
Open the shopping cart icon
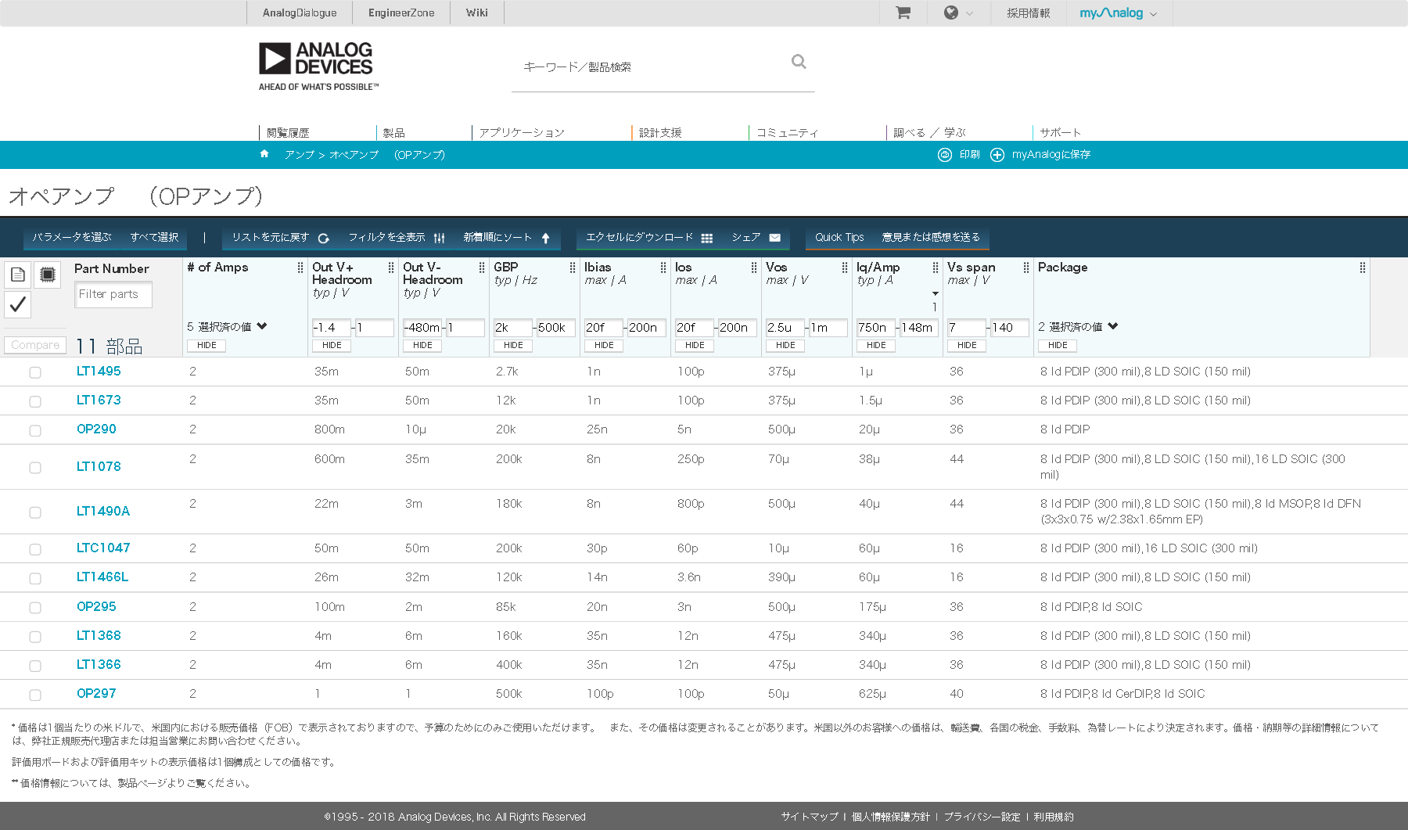coord(903,13)
